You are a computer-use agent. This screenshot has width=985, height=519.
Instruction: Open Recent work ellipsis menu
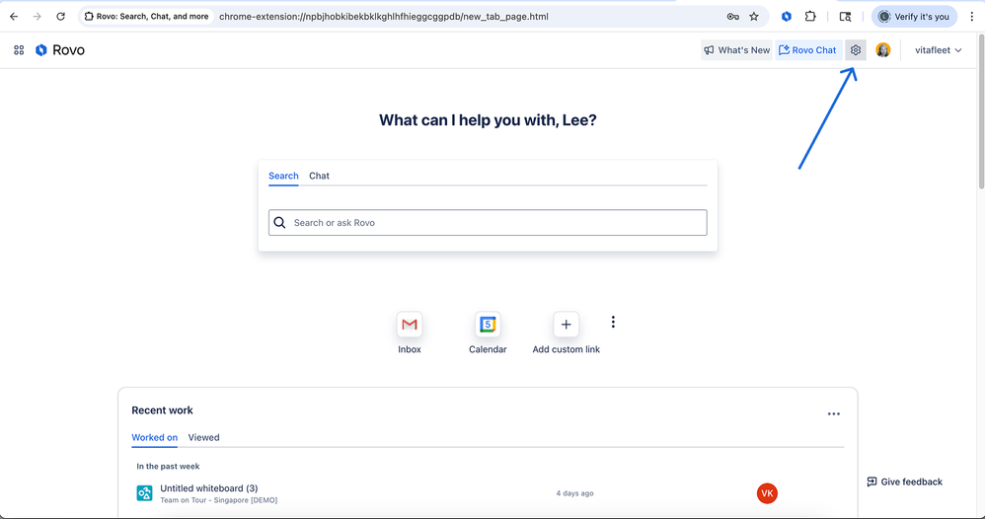(834, 414)
